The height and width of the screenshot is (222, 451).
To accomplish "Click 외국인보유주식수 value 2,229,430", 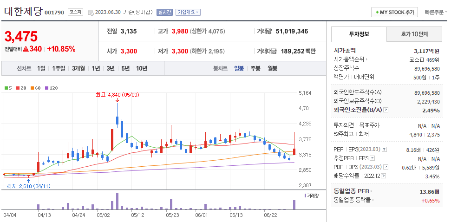I will pyautogui.click(x=428, y=102).
